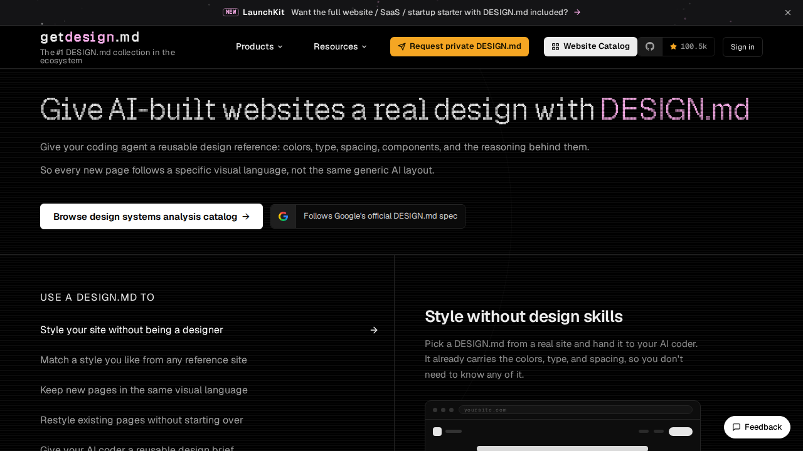Viewport: 803px width, 451px height.
Task: Click Browse design systems analysis catalog button
Action: point(151,216)
